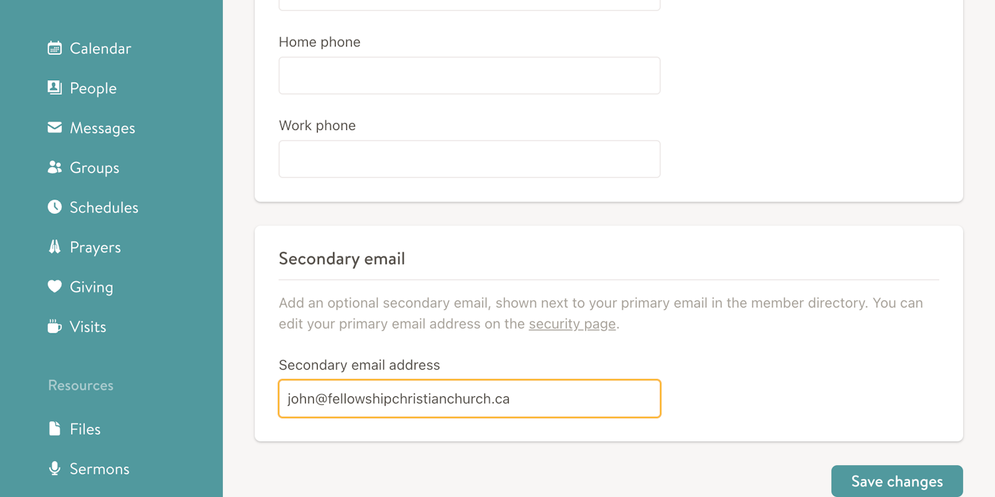Screen dimensions: 995x497
Task: Navigate to the Visits page
Action: point(88,326)
